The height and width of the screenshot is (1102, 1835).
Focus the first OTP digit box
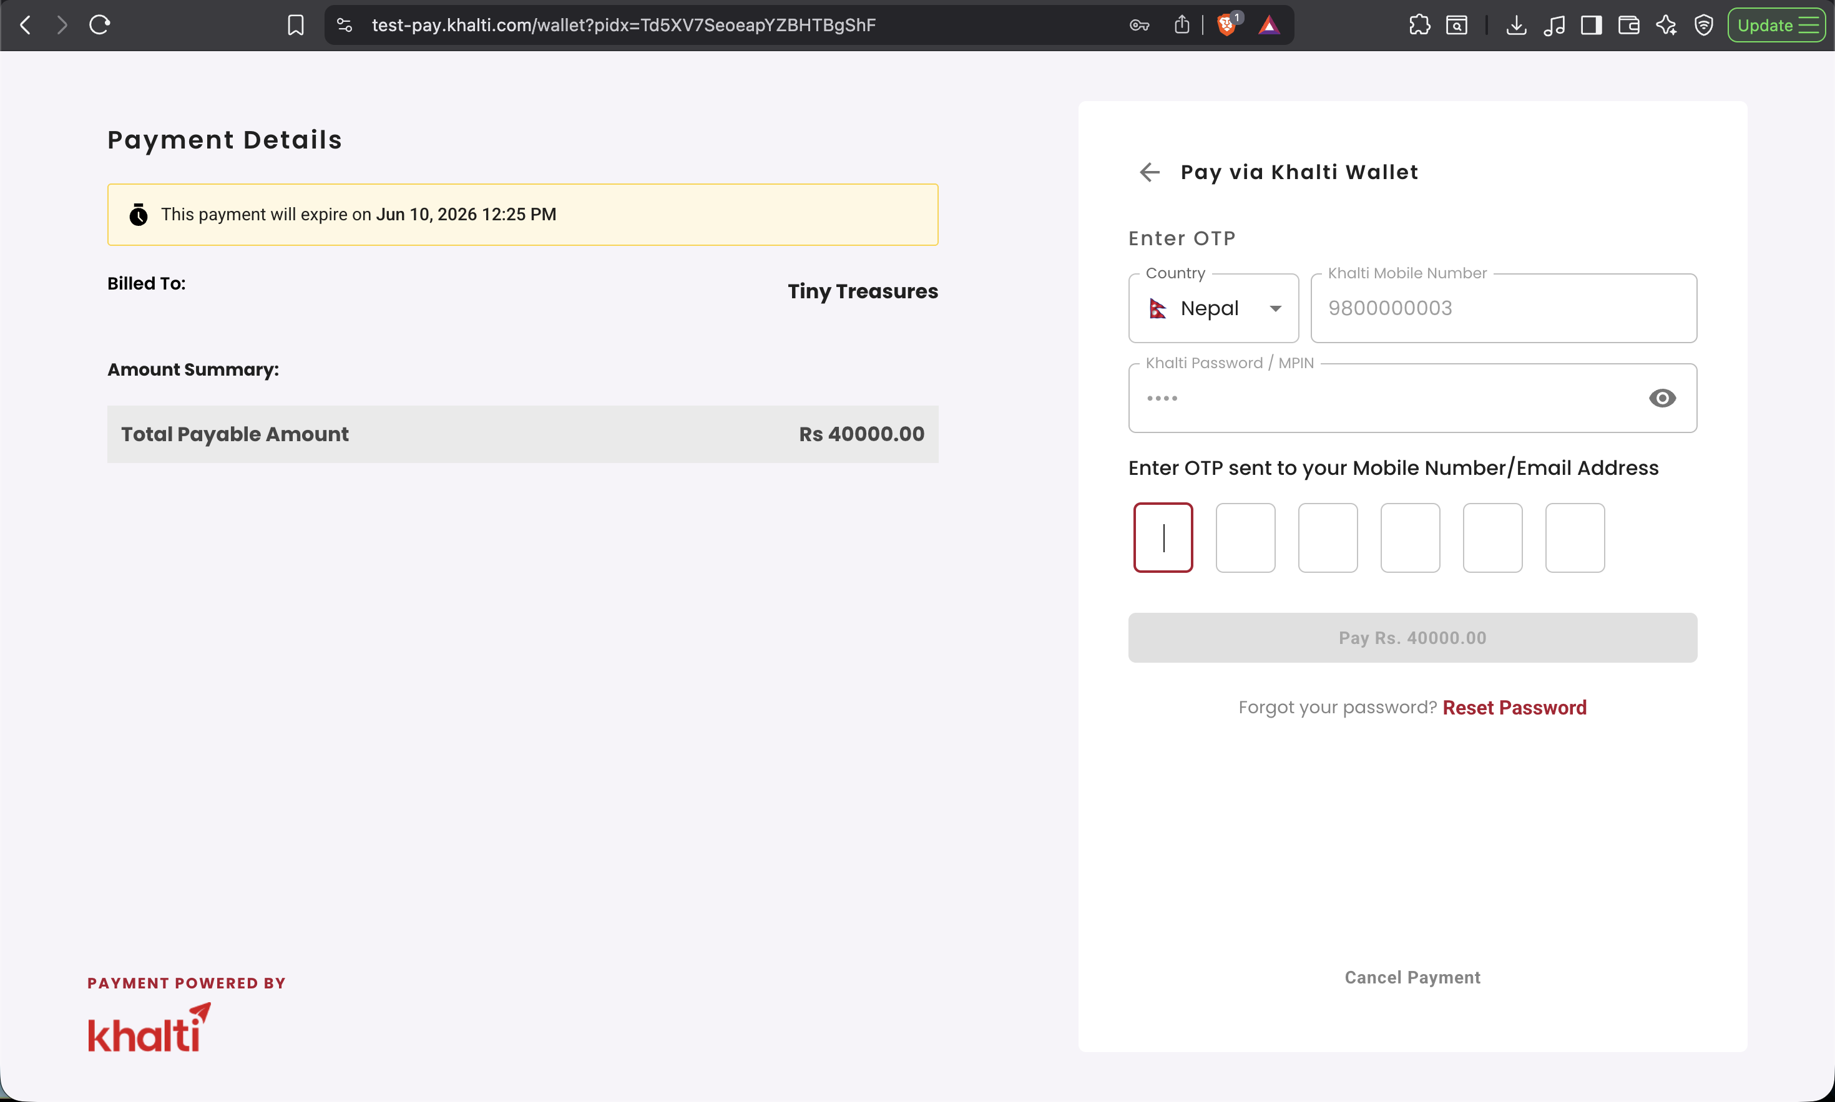pyautogui.click(x=1163, y=538)
